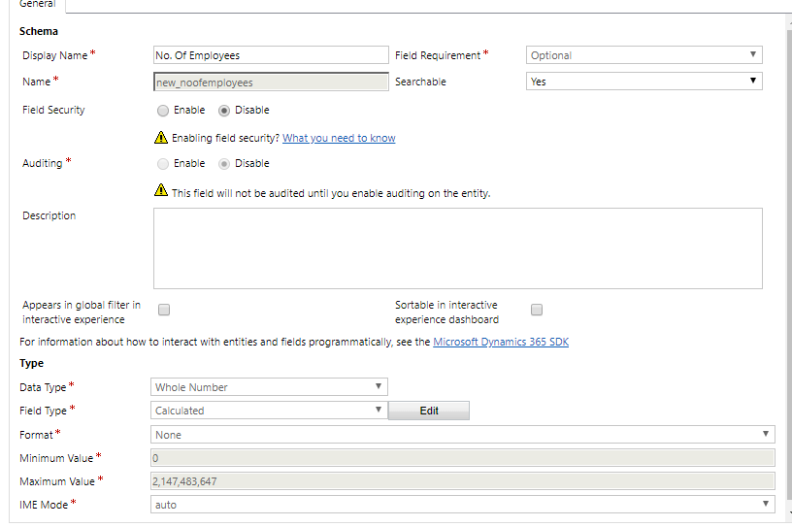Viewport: 792px width, 527px height.
Task: Check Appears in global filter checkbox
Action: (x=164, y=310)
